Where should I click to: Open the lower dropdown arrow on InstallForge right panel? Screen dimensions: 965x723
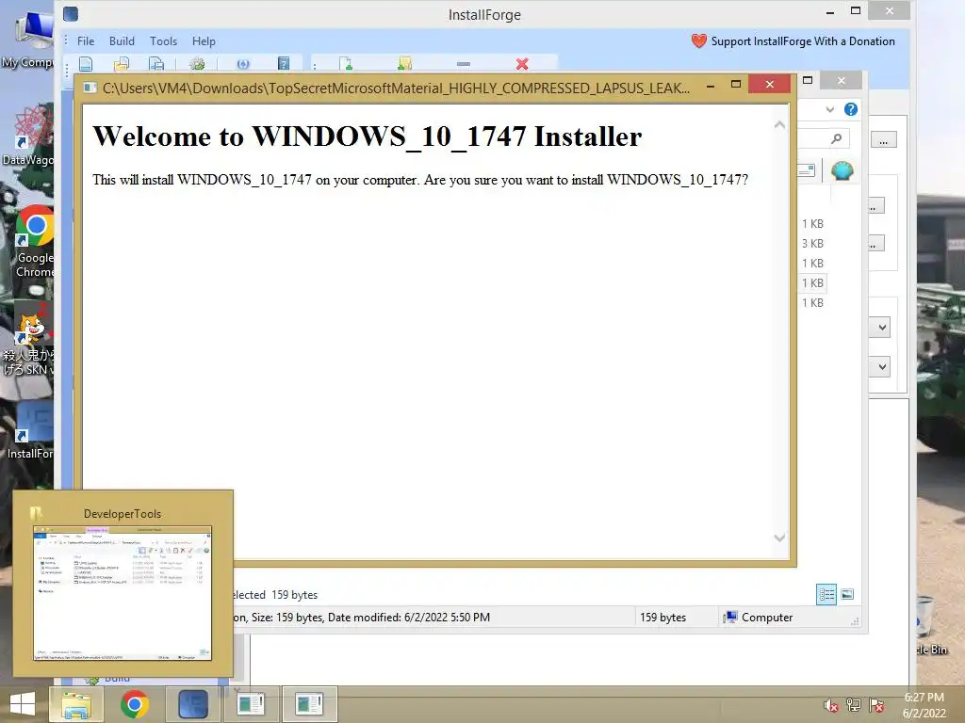[882, 367]
